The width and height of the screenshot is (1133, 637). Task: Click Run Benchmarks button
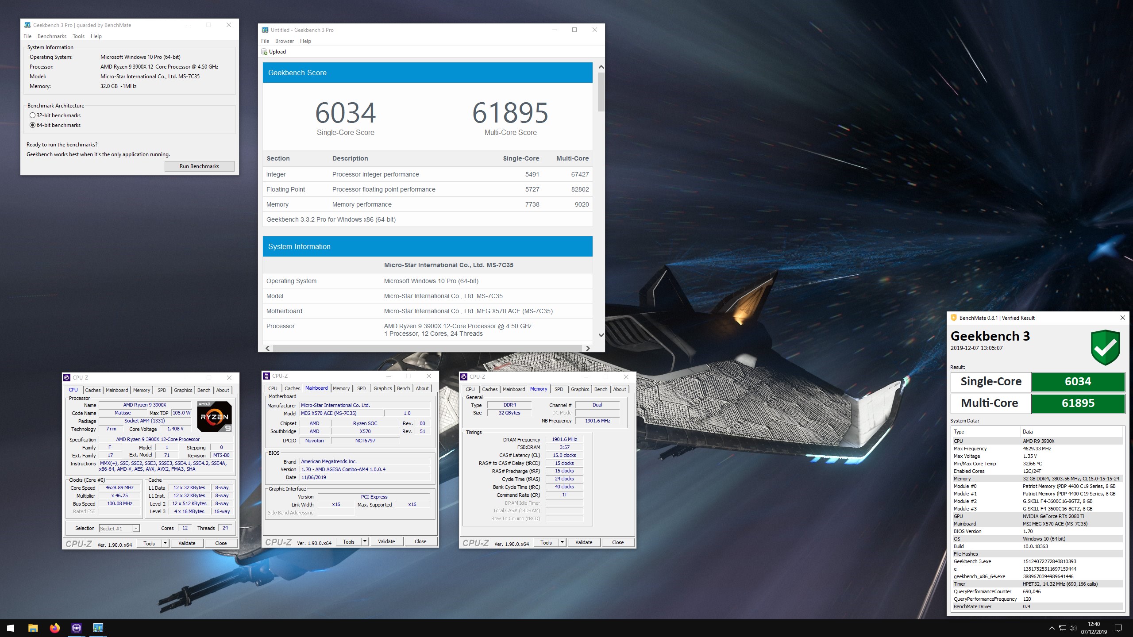[x=200, y=166]
